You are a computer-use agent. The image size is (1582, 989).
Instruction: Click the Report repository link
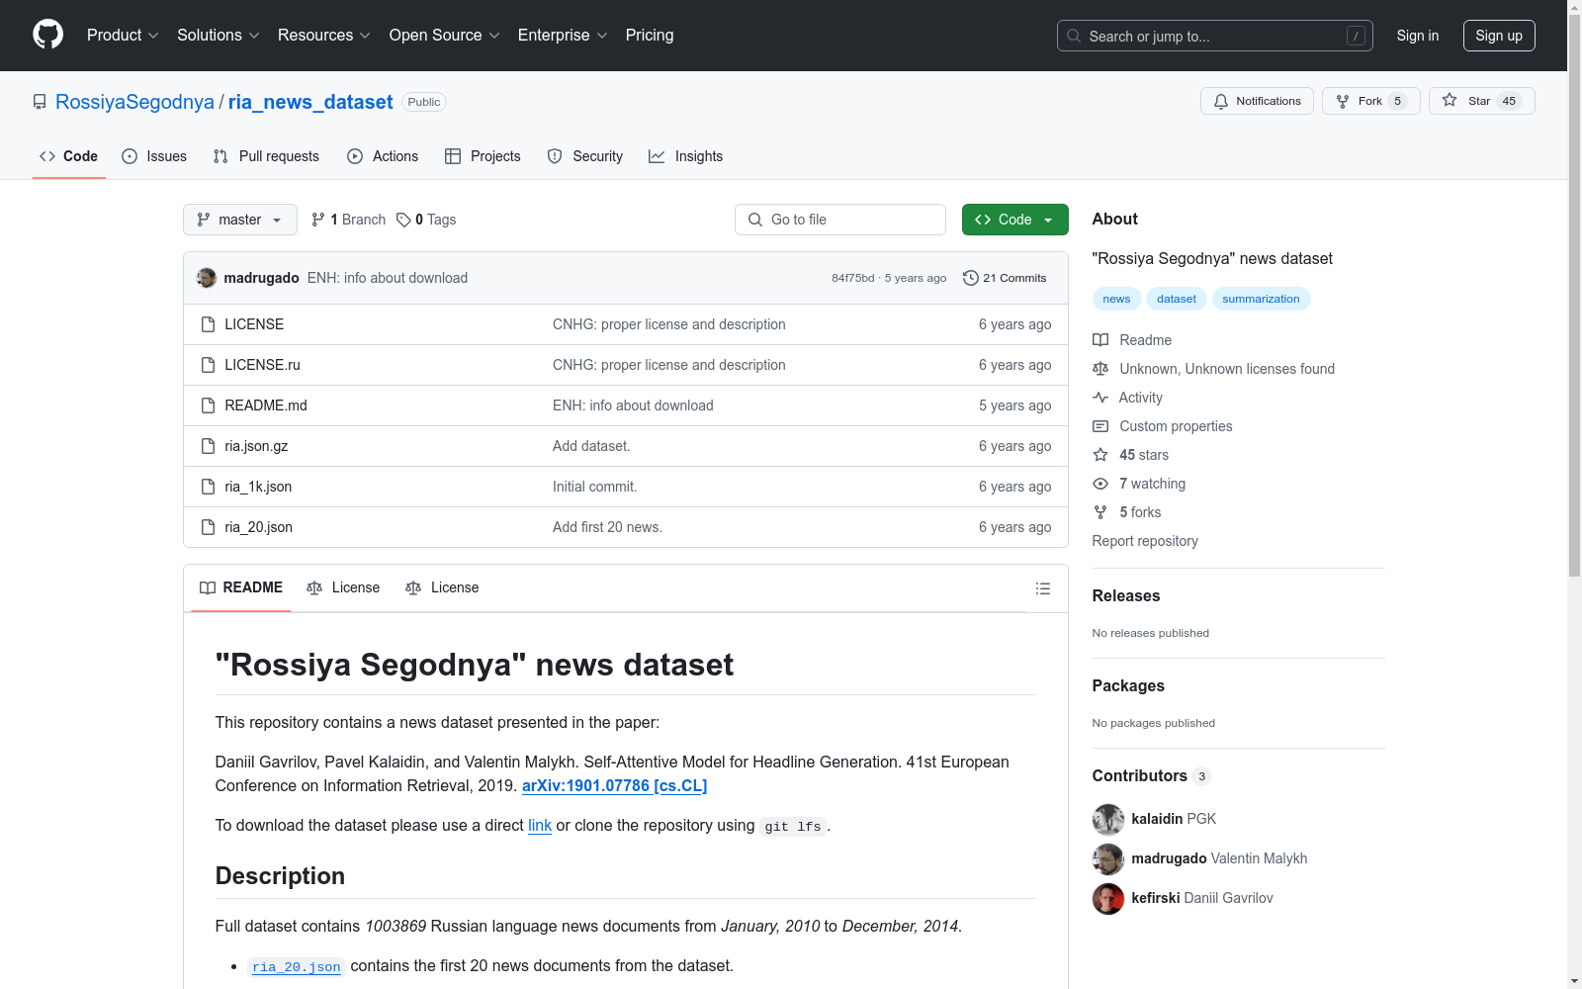1145,541
